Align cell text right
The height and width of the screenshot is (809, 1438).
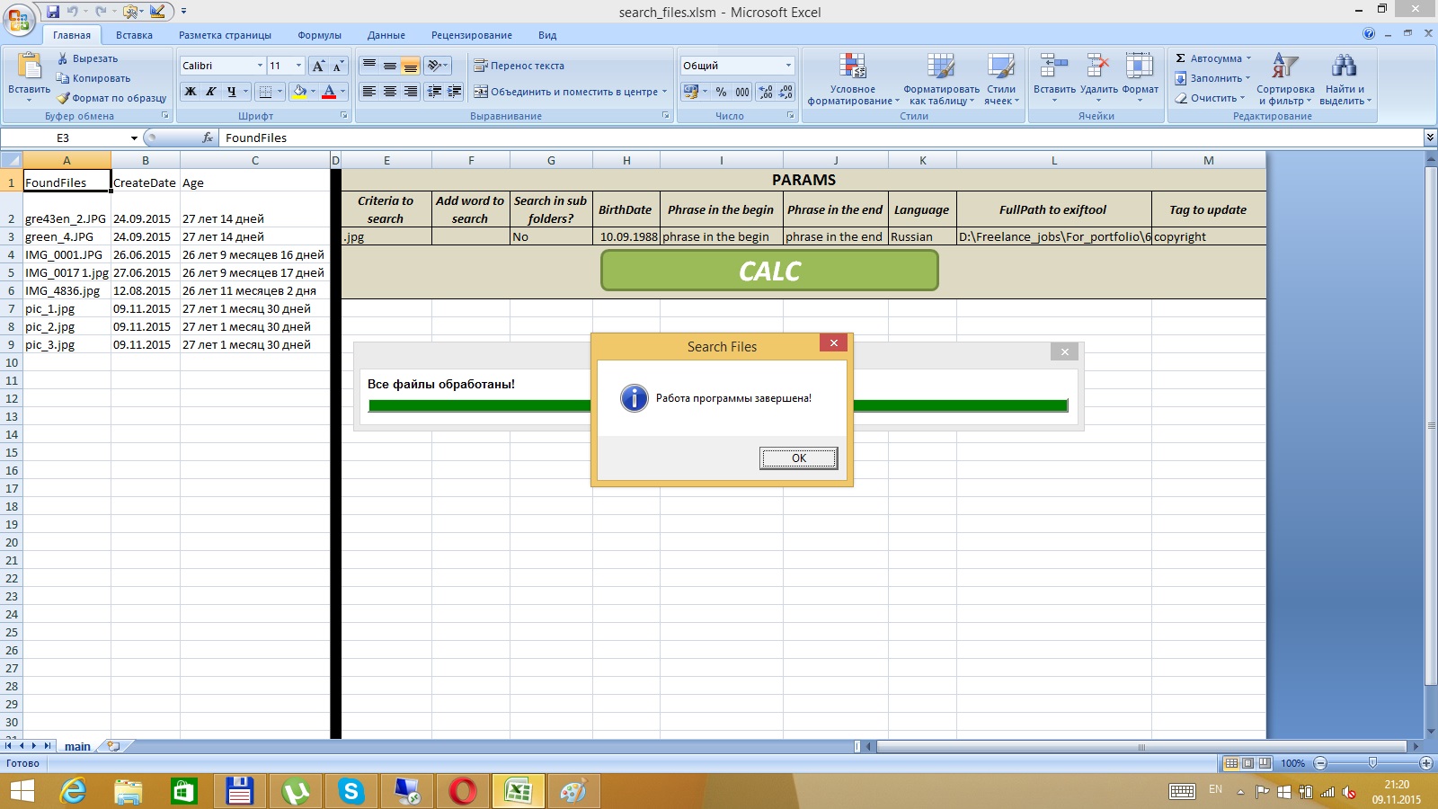(x=411, y=92)
